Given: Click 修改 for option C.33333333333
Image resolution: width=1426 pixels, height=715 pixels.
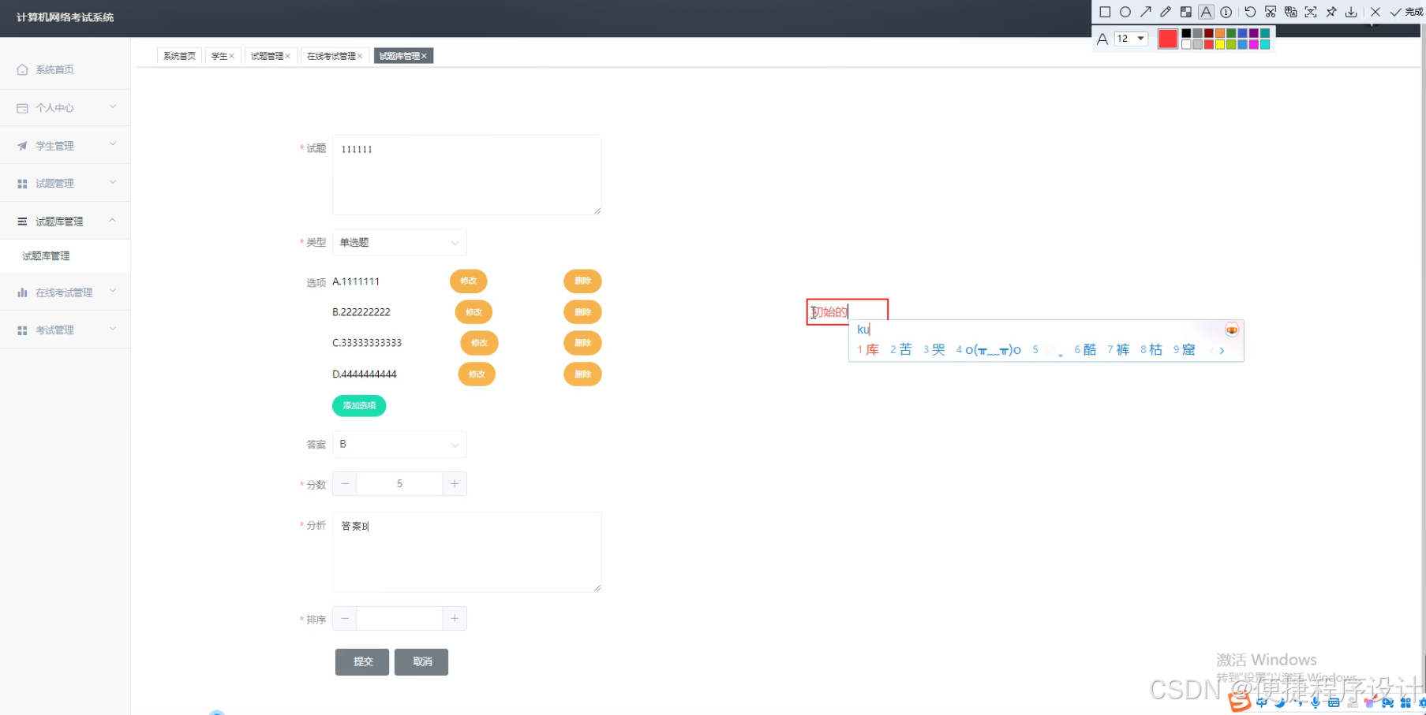Looking at the screenshot, I should 479,343.
